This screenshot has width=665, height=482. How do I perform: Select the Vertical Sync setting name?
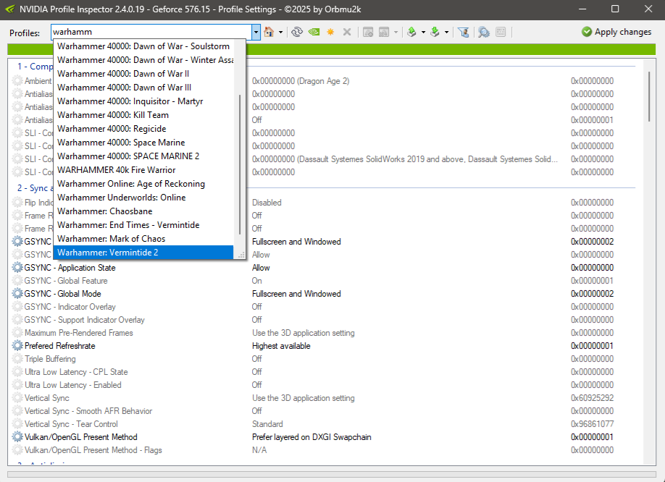pos(46,398)
